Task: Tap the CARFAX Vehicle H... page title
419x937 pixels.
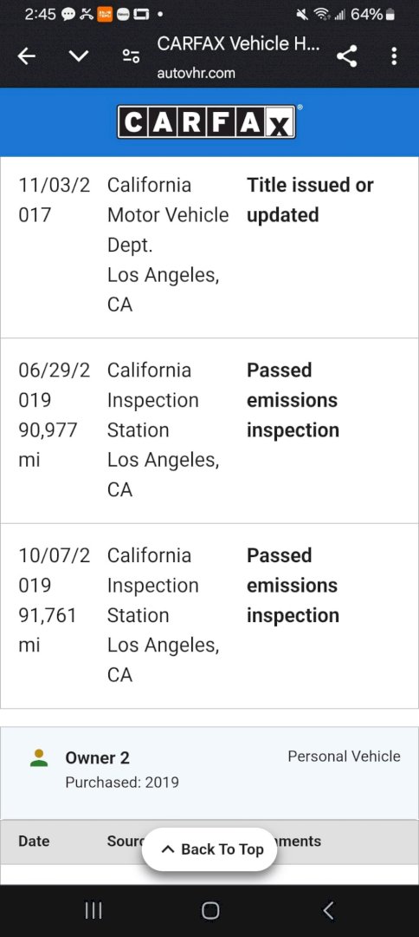Action: click(x=239, y=43)
